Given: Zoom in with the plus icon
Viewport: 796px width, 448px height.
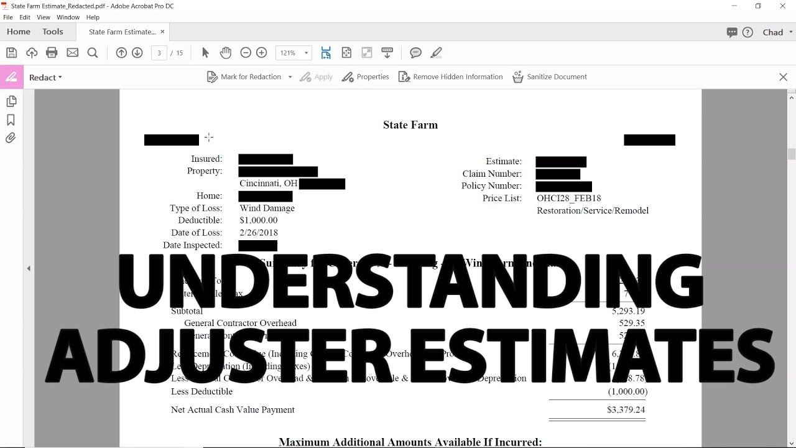Looking at the screenshot, I should [262, 53].
